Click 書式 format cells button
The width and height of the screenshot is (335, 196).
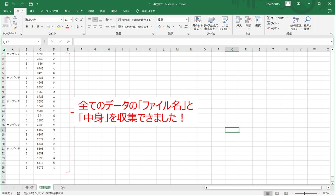pos(258,23)
